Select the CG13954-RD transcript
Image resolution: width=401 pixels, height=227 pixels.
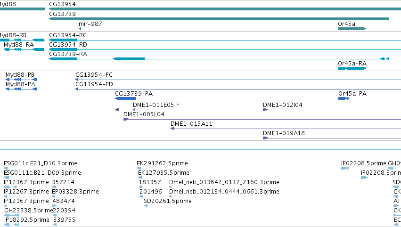[x=225, y=49]
